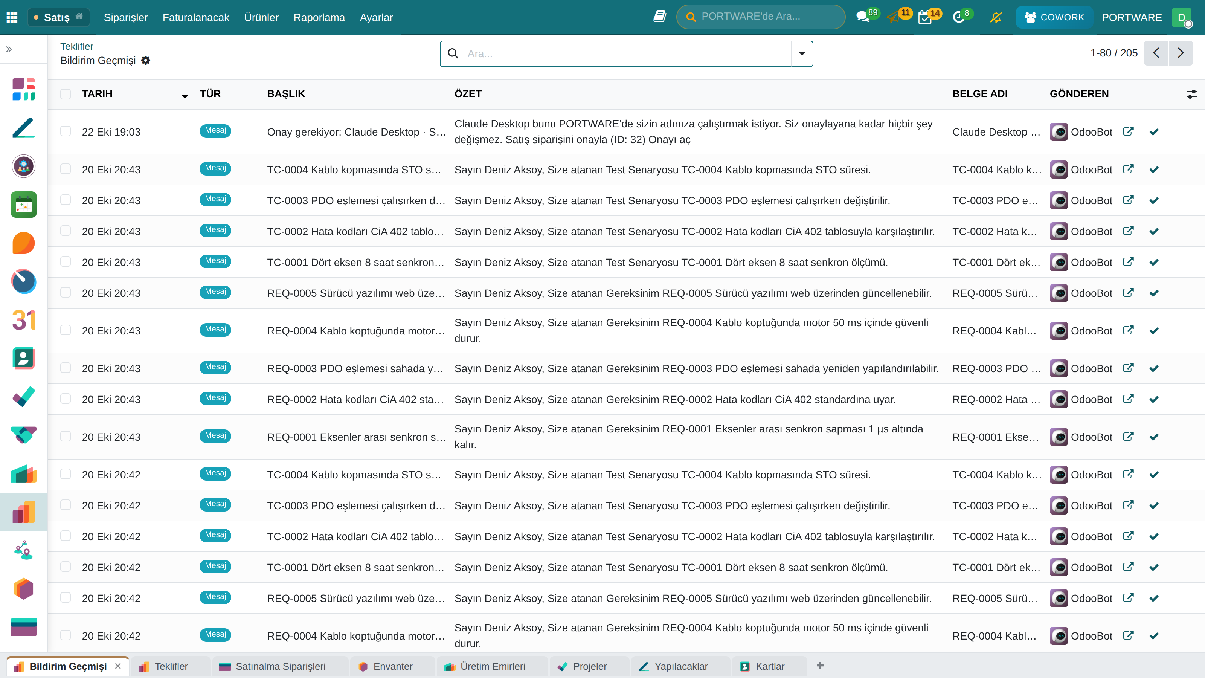Open the knowledge book icon in the top bar
Image resolution: width=1205 pixels, height=678 pixels.
pyautogui.click(x=660, y=17)
